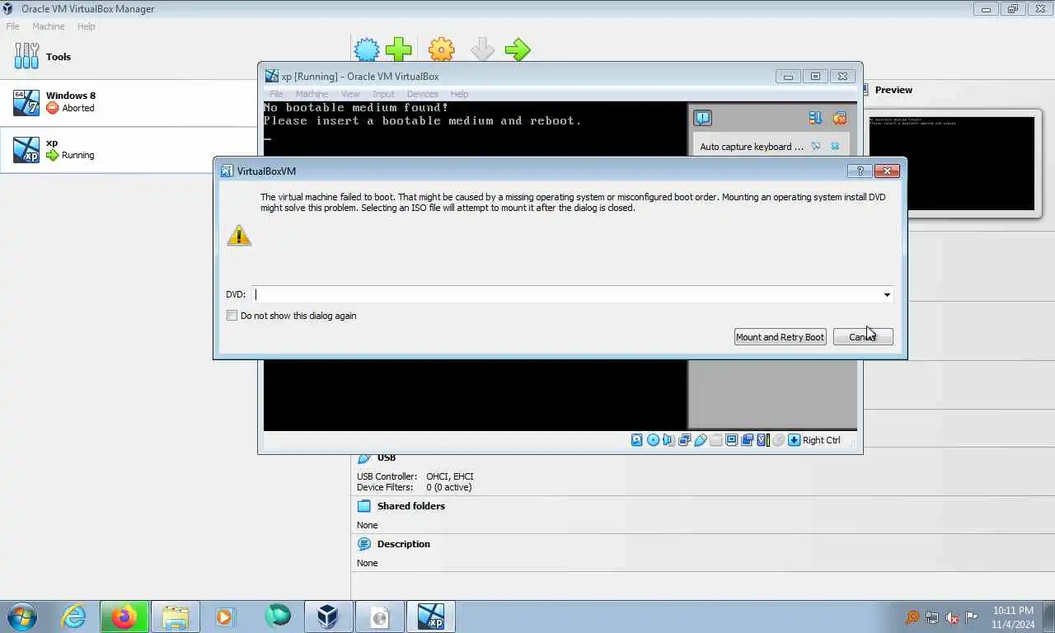The width and height of the screenshot is (1055, 633).
Task: Open Firefox from the taskbar
Action: coord(124,617)
